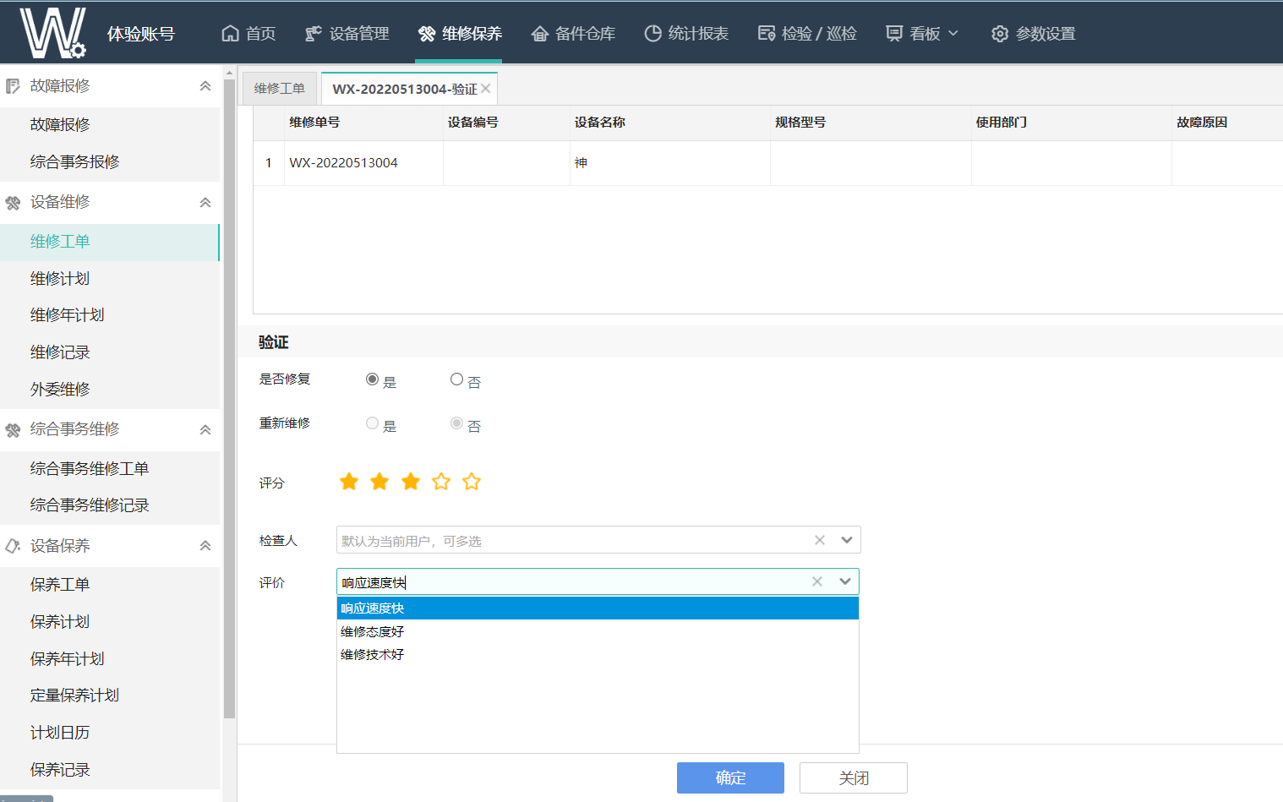Select 是 for 是否修复
The height and width of the screenshot is (802, 1283).
point(372,379)
